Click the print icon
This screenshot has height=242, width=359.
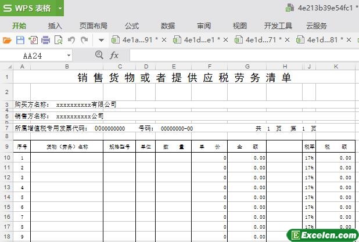(x=45, y=40)
